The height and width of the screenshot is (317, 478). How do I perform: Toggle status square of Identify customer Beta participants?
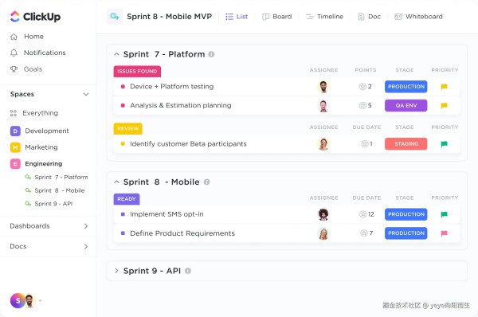[123, 144]
